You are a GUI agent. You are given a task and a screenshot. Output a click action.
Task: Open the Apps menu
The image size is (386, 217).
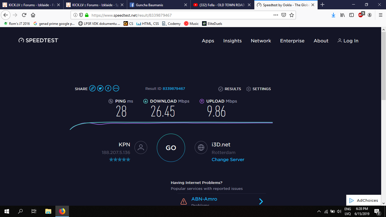coord(208,41)
